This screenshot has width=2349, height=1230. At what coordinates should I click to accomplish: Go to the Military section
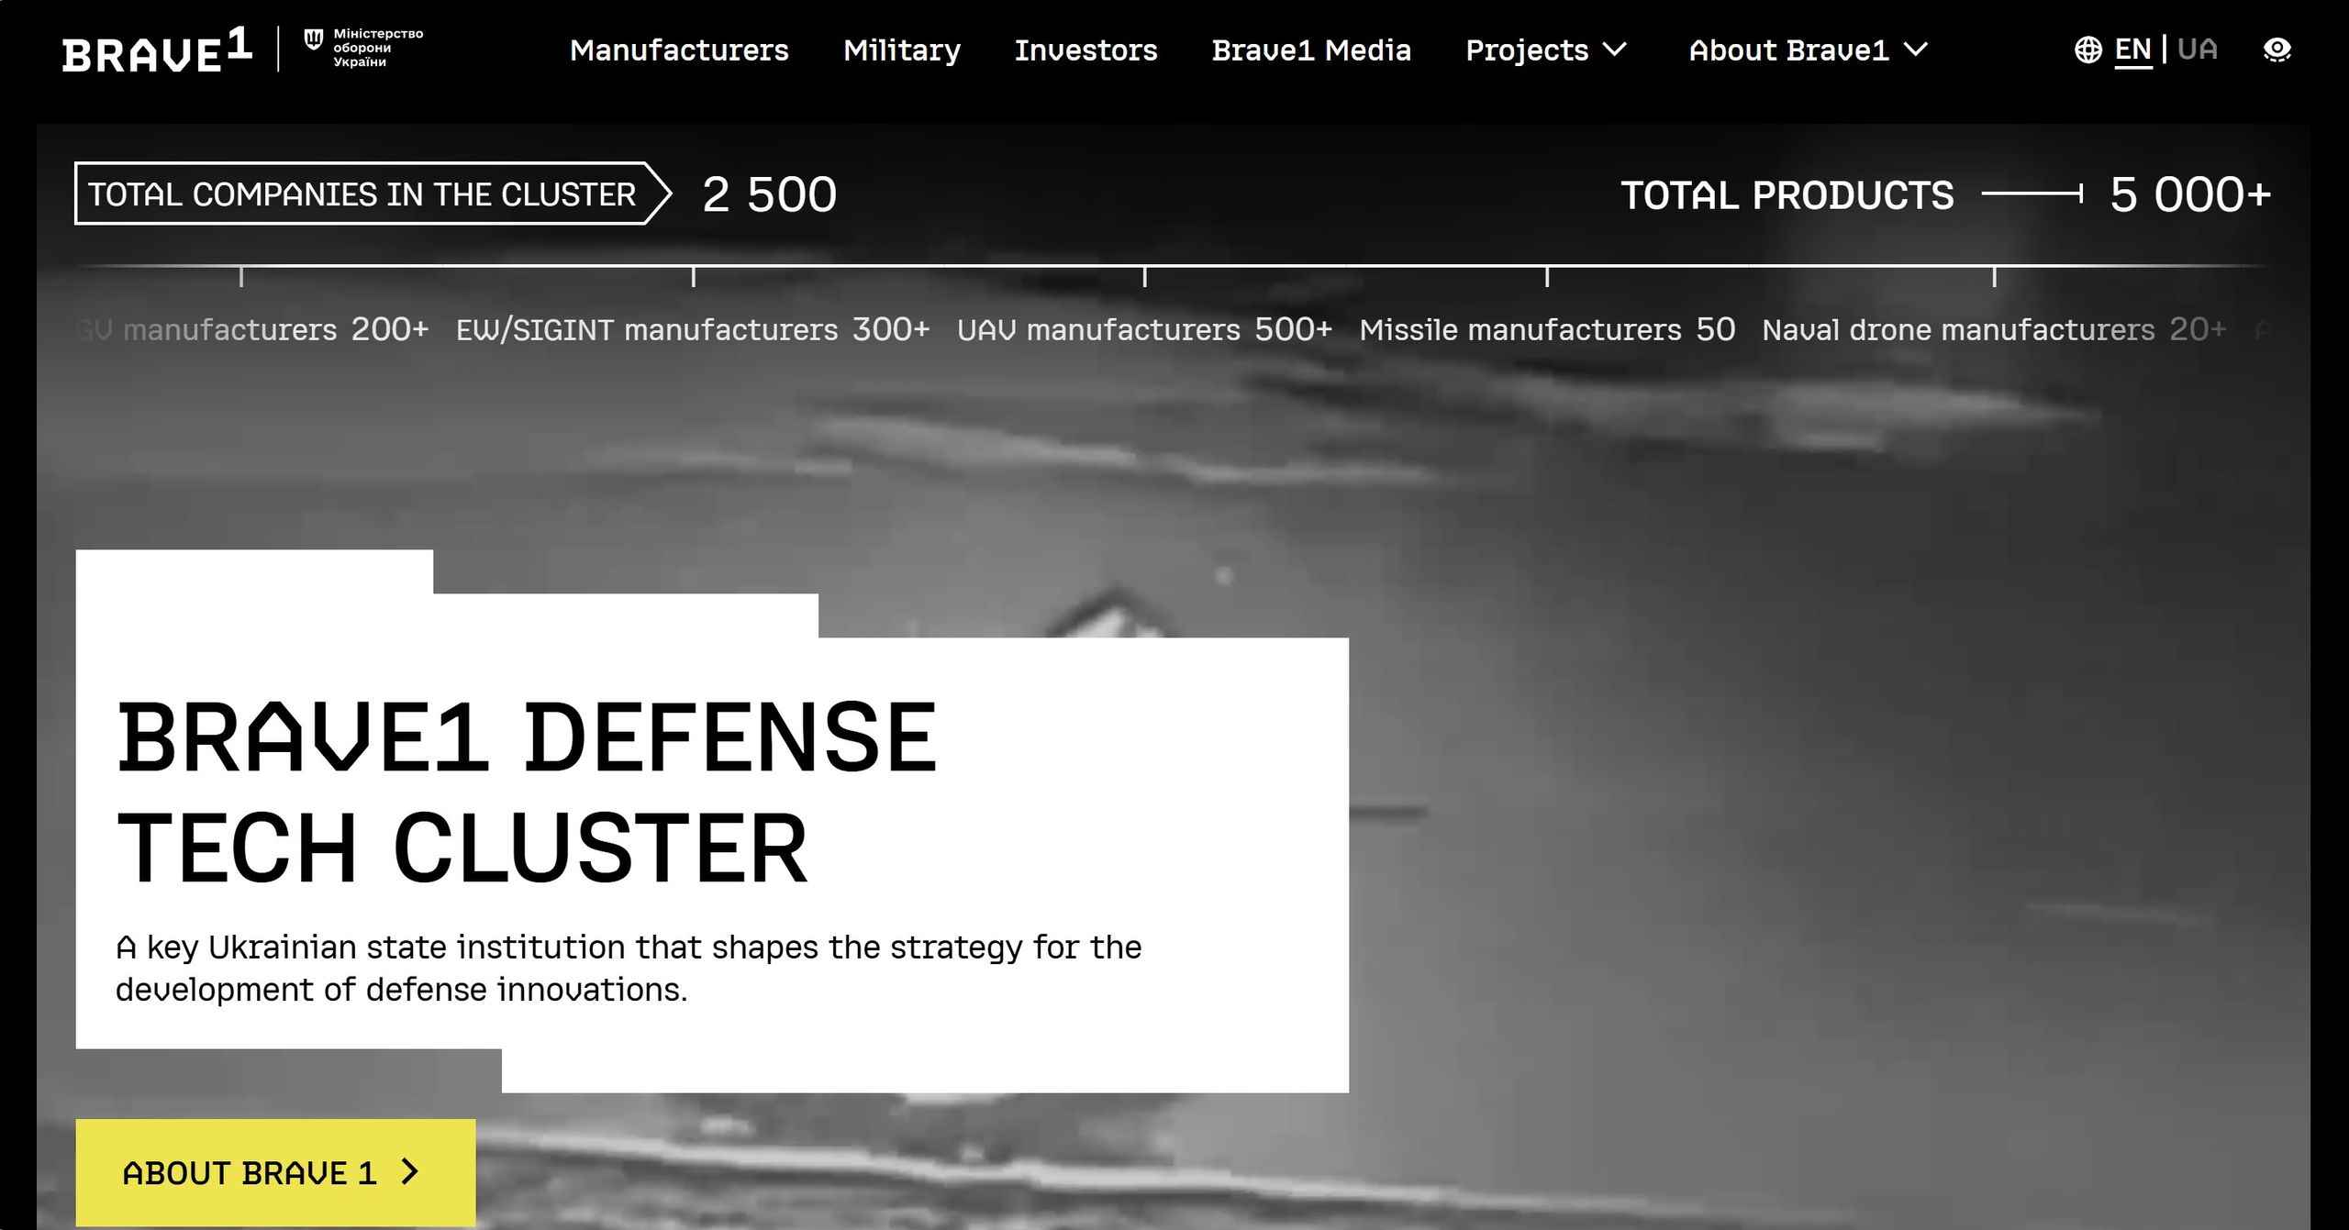(902, 50)
